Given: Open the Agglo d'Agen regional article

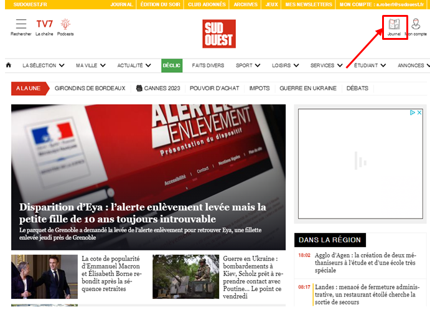Looking at the screenshot, I should coord(365,263).
